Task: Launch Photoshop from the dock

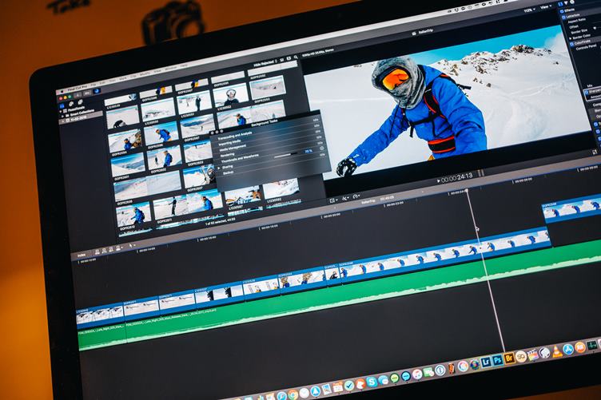Action: [x=498, y=360]
